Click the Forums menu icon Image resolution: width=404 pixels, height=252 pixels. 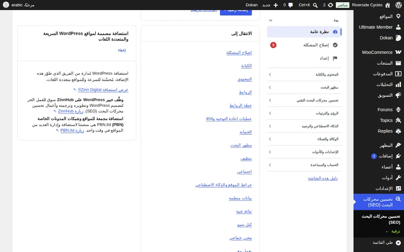coord(398,110)
